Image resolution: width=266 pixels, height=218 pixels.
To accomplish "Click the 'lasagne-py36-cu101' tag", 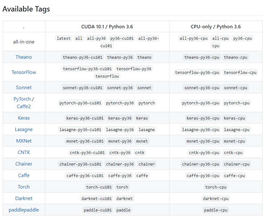I will coord(80,130).
